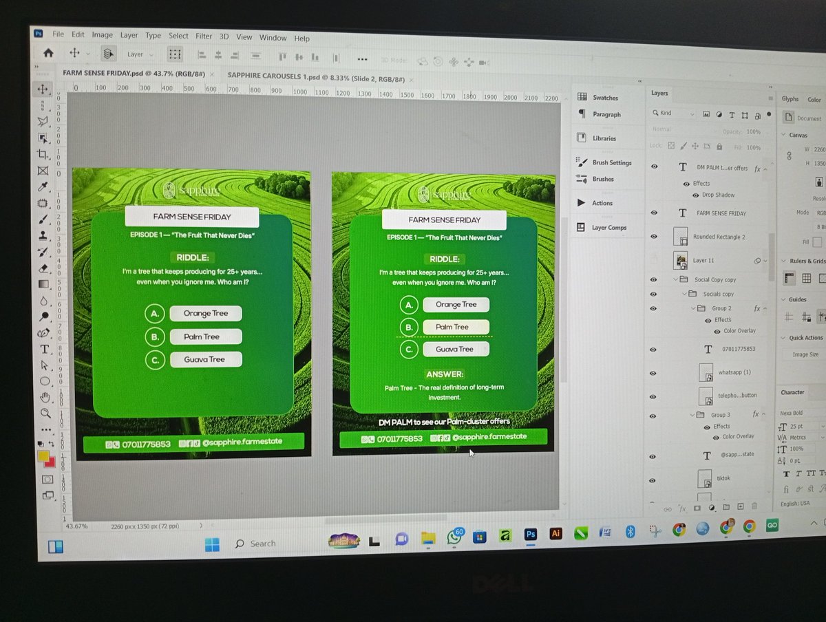
Task: Hide the 07011775853 text layer
Action: (653, 349)
